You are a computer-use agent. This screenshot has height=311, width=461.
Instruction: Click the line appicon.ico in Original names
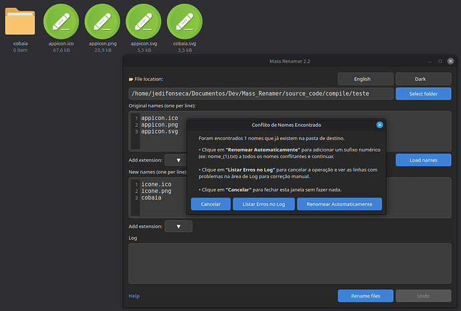[x=160, y=118]
